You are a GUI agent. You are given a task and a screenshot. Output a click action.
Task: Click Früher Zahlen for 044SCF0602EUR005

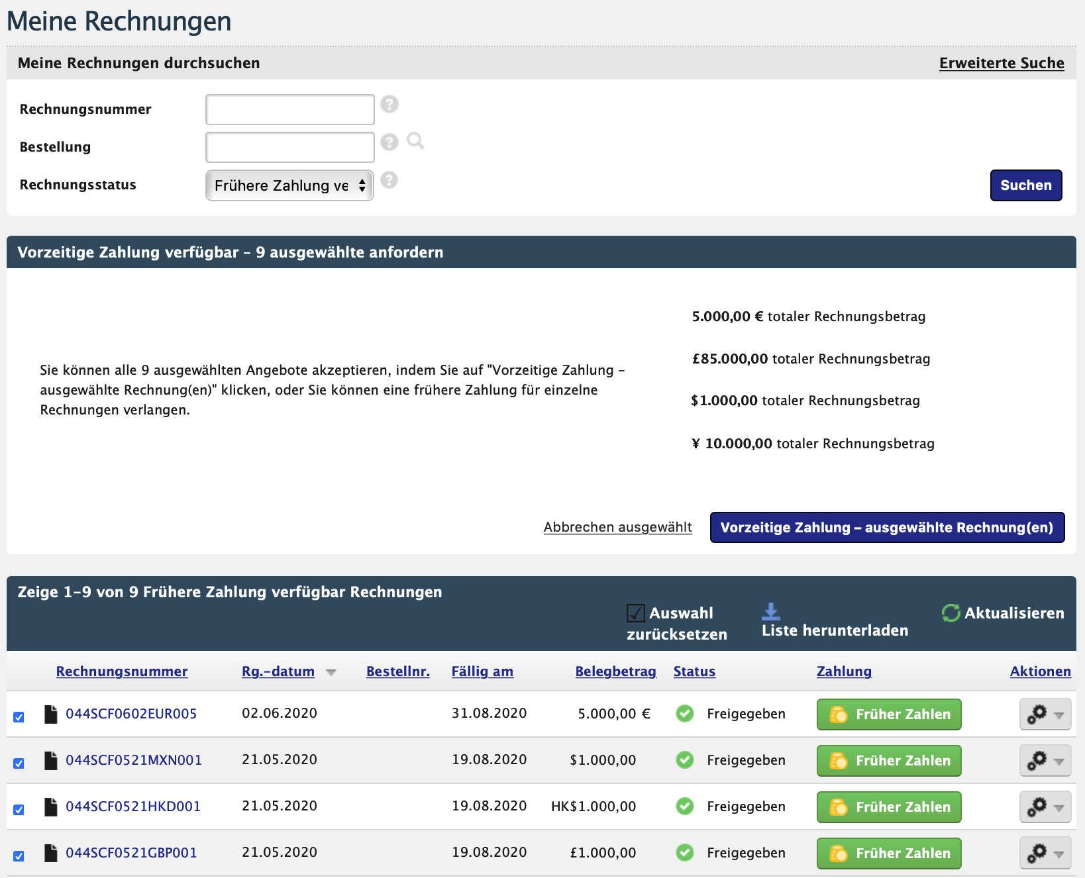[x=889, y=714]
